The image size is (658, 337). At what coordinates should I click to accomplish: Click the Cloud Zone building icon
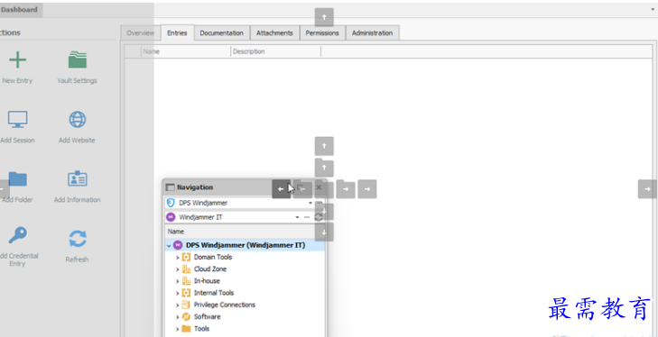pos(186,269)
